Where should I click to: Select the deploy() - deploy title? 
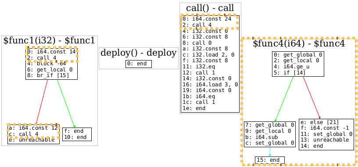tap(138, 53)
